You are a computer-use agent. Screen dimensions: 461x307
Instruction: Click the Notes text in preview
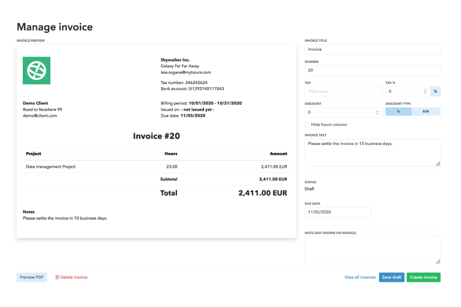point(65,219)
